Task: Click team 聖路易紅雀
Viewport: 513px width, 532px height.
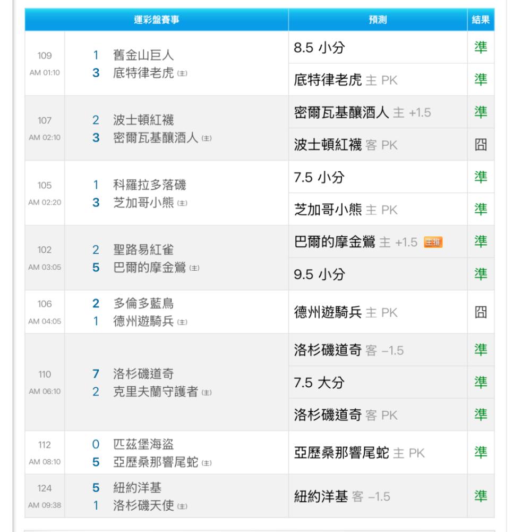Action: pos(143,250)
